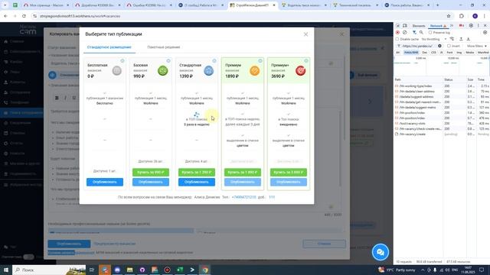Click the Базовая plan green smiley icon
Viewport: 490px width, 275px height.
[x=162, y=71]
